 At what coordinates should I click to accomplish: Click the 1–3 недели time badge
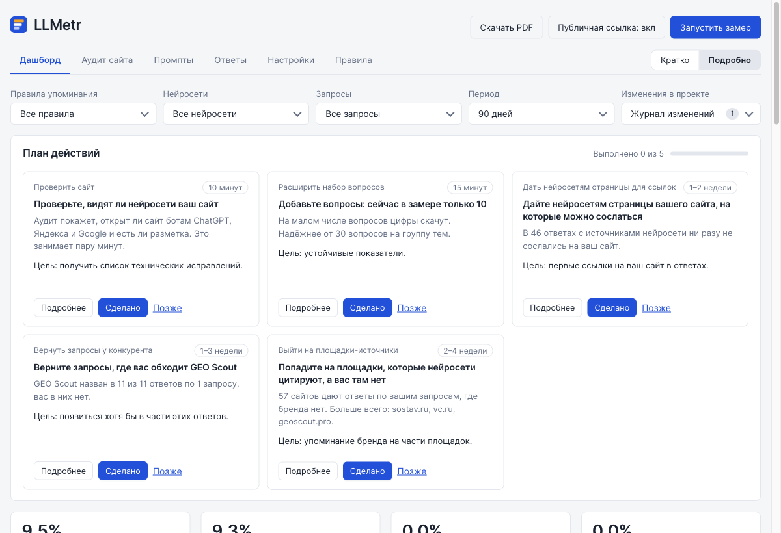coord(221,351)
